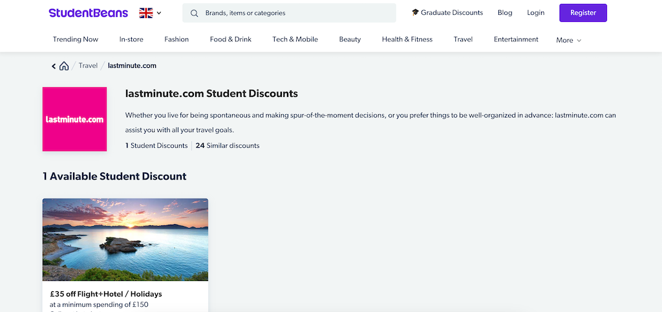Click lastminute.com Student Discounts heading
Viewport: 662px width, 312px height.
211,94
